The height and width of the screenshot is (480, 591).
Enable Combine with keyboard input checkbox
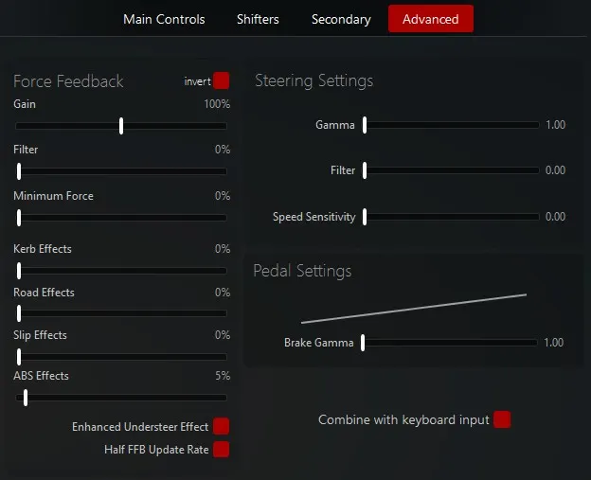[502, 419]
